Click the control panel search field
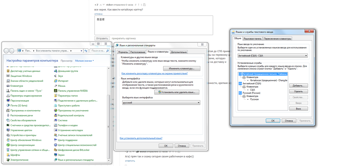Screen dimensions: 339x166 (x=99, y=51)
